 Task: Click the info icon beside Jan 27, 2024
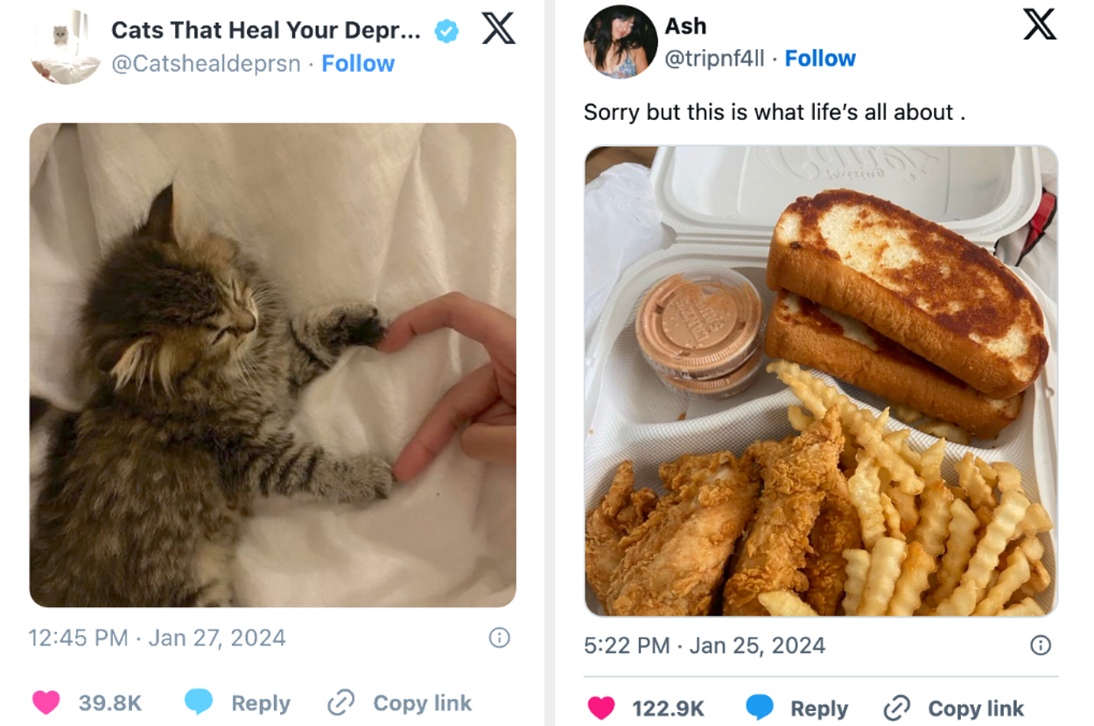coord(499,638)
